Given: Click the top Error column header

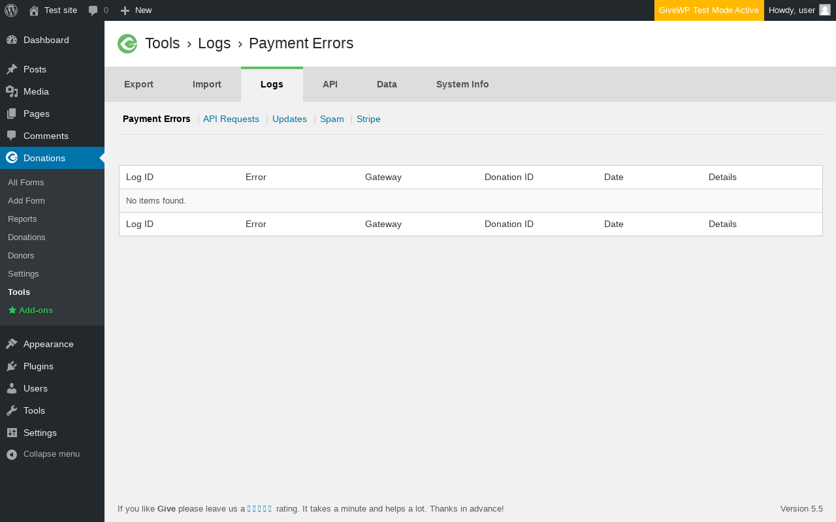Looking at the screenshot, I should click(256, 177).
